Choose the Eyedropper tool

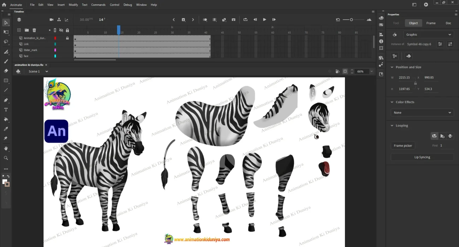(x=6, y=129)
